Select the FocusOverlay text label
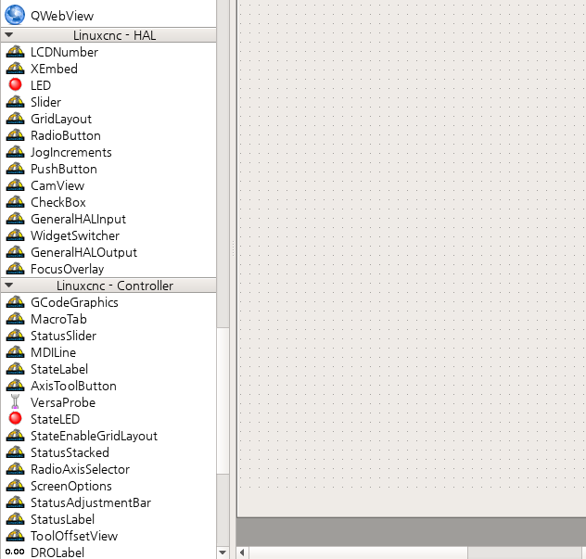The width and height of the screenshot is (586, 559). point(68,270)
